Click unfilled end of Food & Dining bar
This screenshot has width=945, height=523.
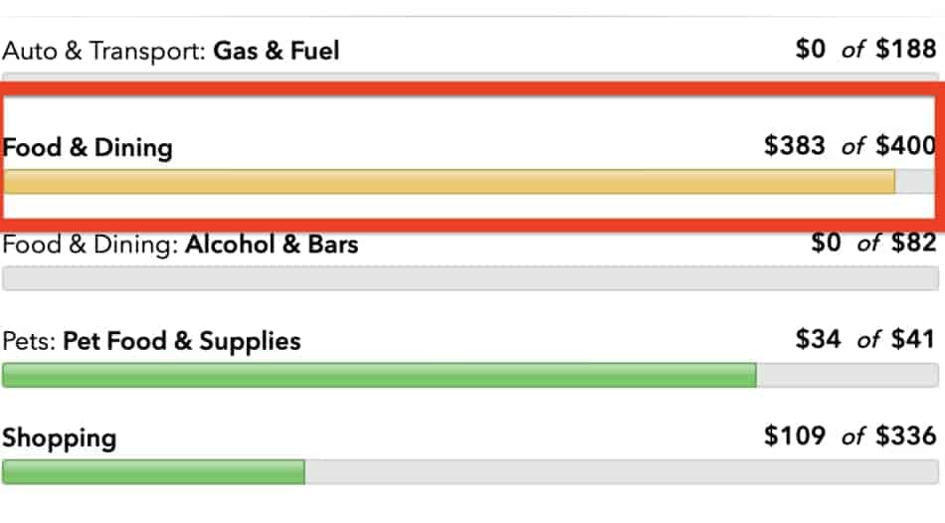pyautogui.click(x=915, y=181)
